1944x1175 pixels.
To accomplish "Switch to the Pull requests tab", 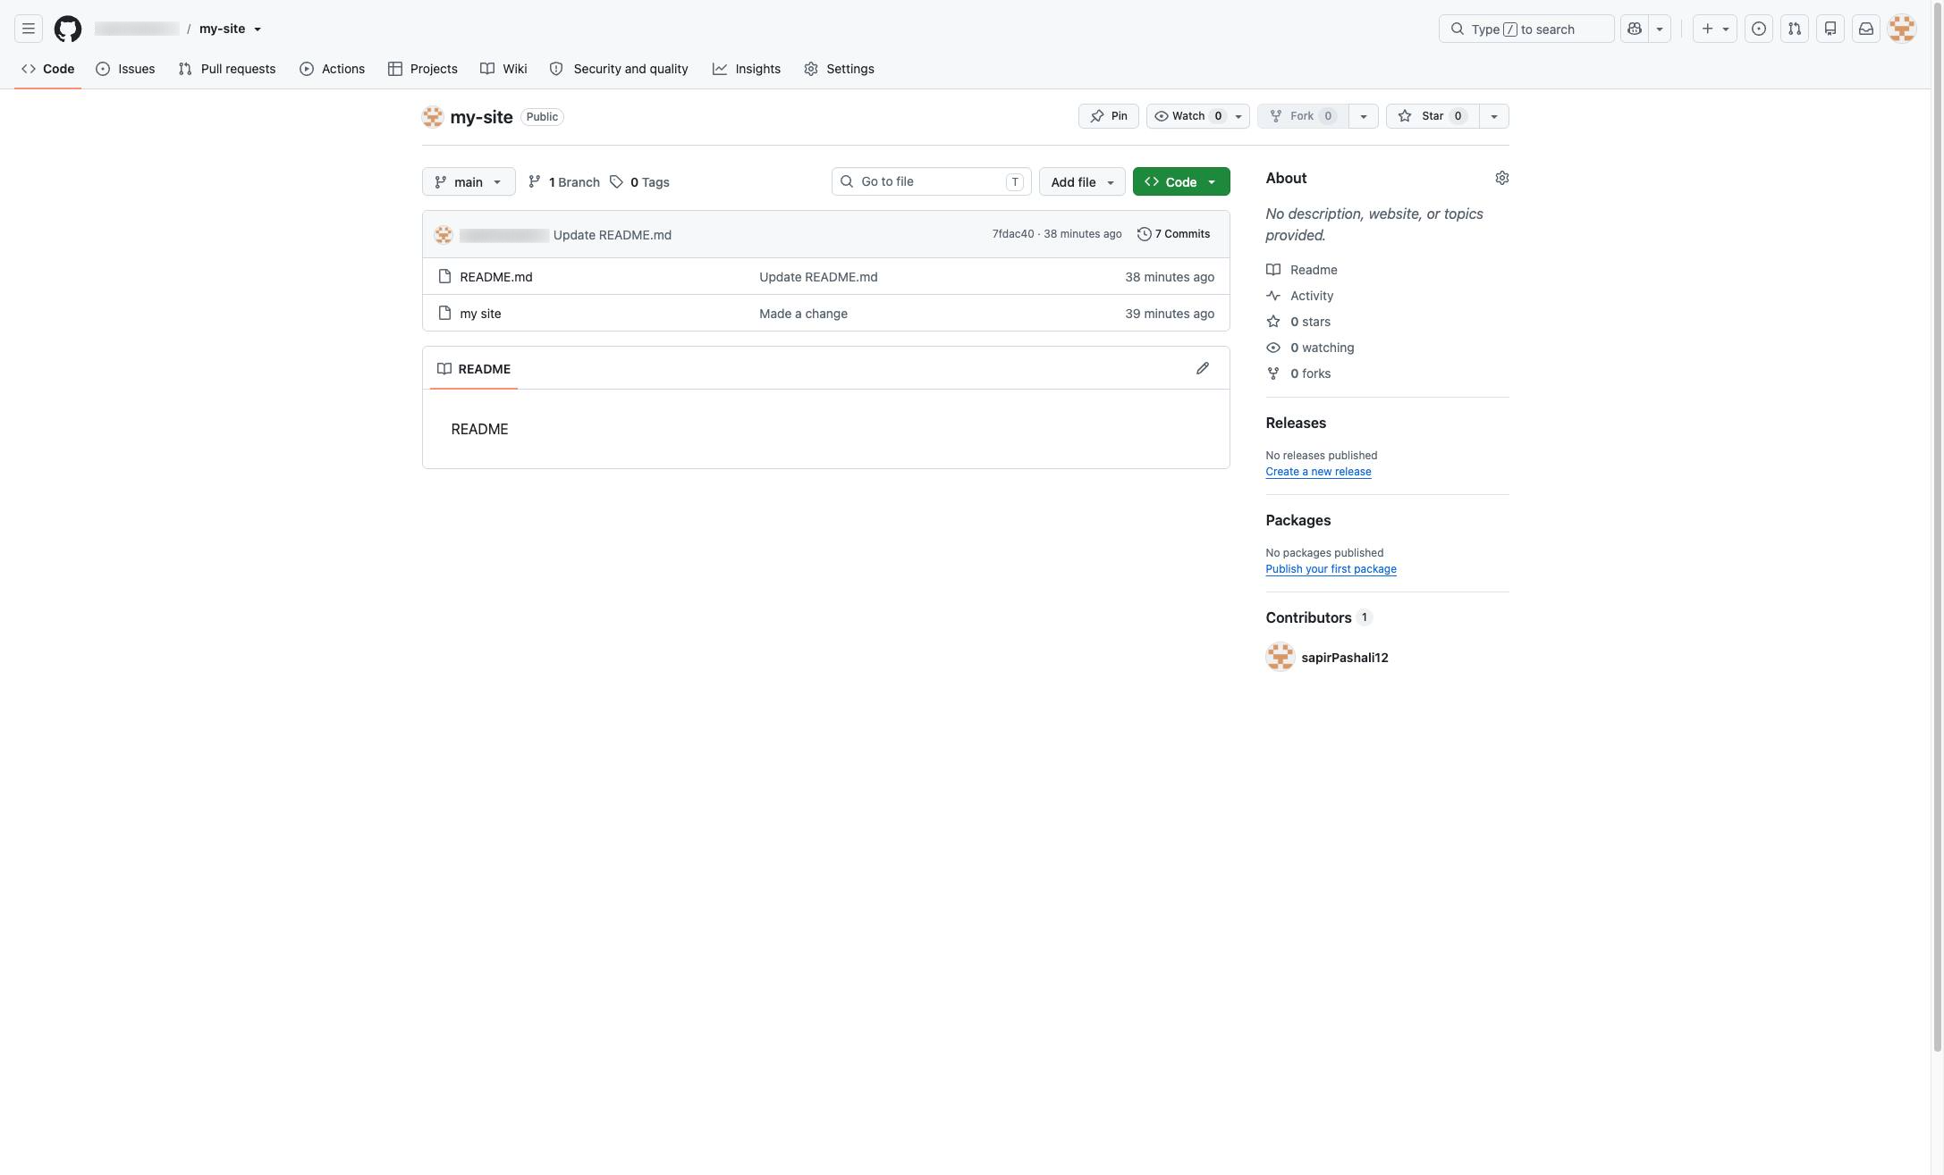I will click(227, 69).
